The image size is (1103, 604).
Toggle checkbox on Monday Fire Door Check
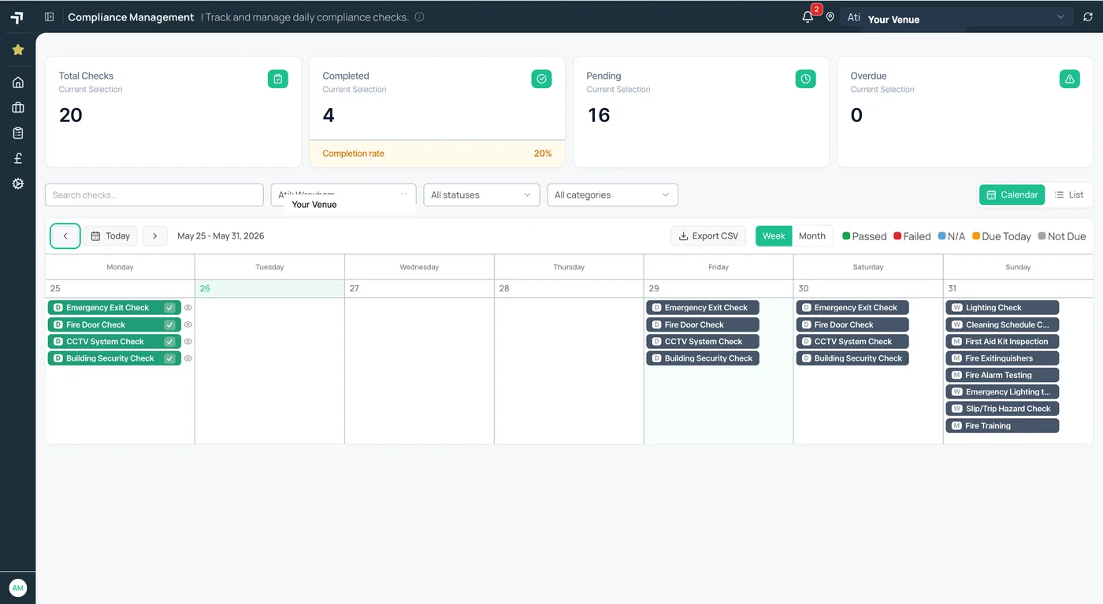pyautogui.click(x=169, y=324)
